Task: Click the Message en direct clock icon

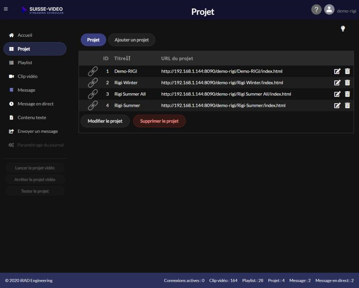Action: (x=11, y=104)
